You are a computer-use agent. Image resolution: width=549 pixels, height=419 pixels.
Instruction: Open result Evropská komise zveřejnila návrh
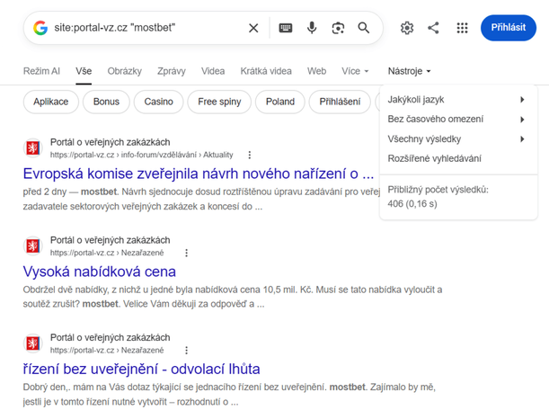tap(199, 174)
